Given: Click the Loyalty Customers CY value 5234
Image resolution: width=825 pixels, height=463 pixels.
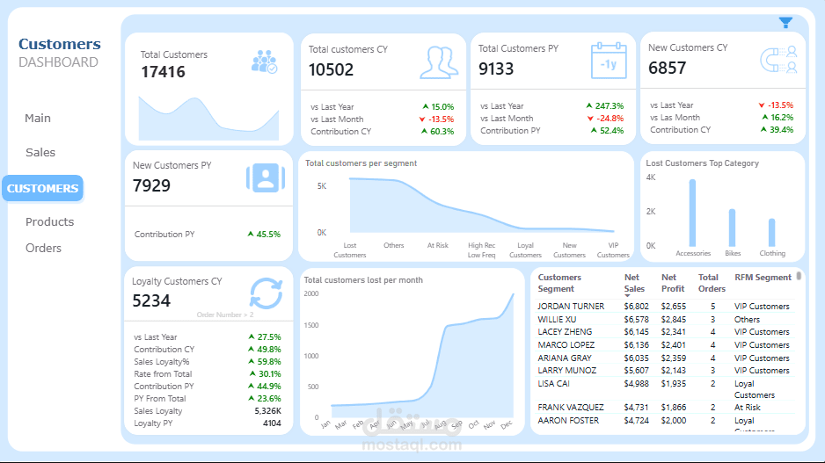Looking at the screenshot, I should tap(151, 300).
